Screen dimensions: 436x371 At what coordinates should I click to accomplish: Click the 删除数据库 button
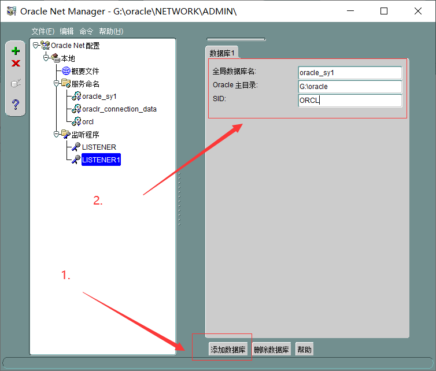271,349
